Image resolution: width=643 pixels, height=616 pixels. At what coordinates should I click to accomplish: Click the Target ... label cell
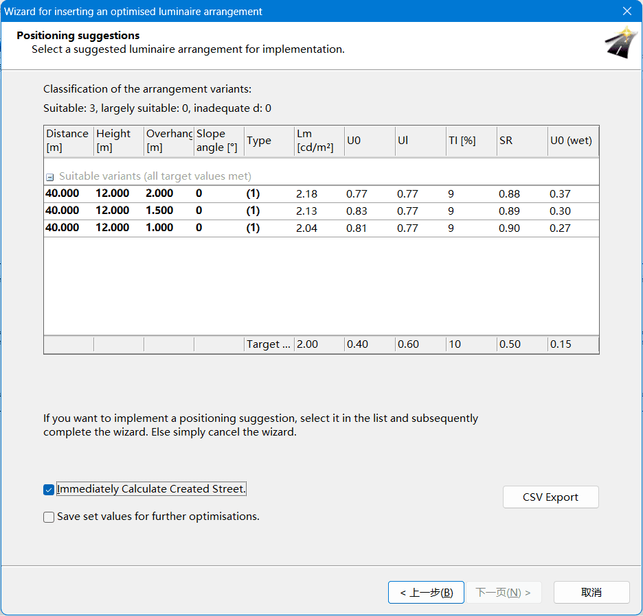point(269,344)
